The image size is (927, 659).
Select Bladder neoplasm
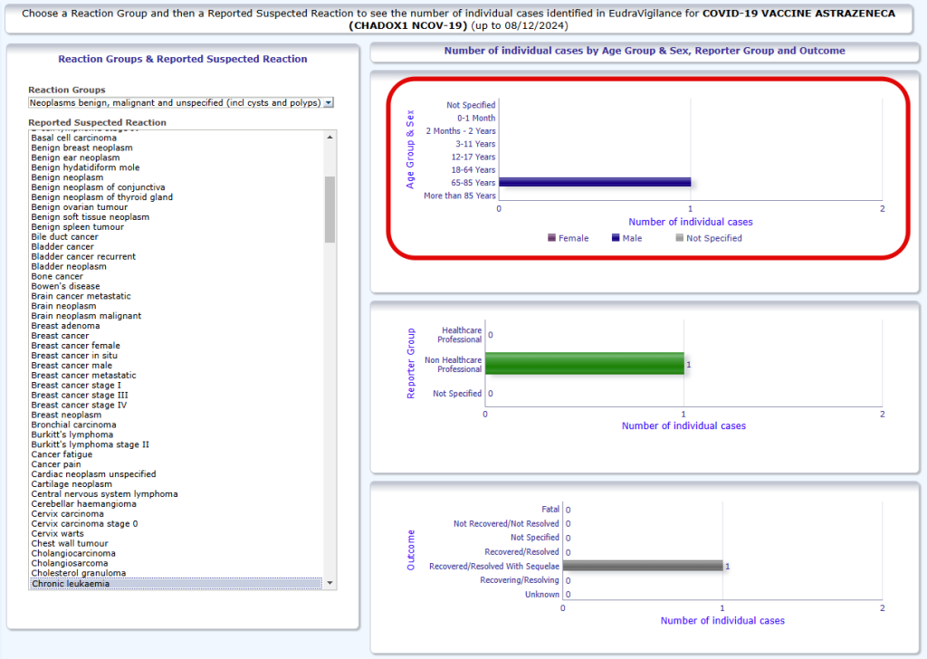(69, 266)
